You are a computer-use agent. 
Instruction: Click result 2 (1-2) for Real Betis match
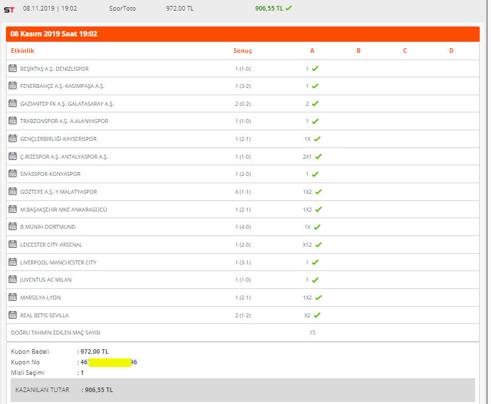[x=243, y=315]
